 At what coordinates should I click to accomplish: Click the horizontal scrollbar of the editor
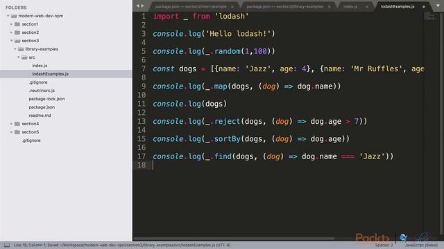234,239
